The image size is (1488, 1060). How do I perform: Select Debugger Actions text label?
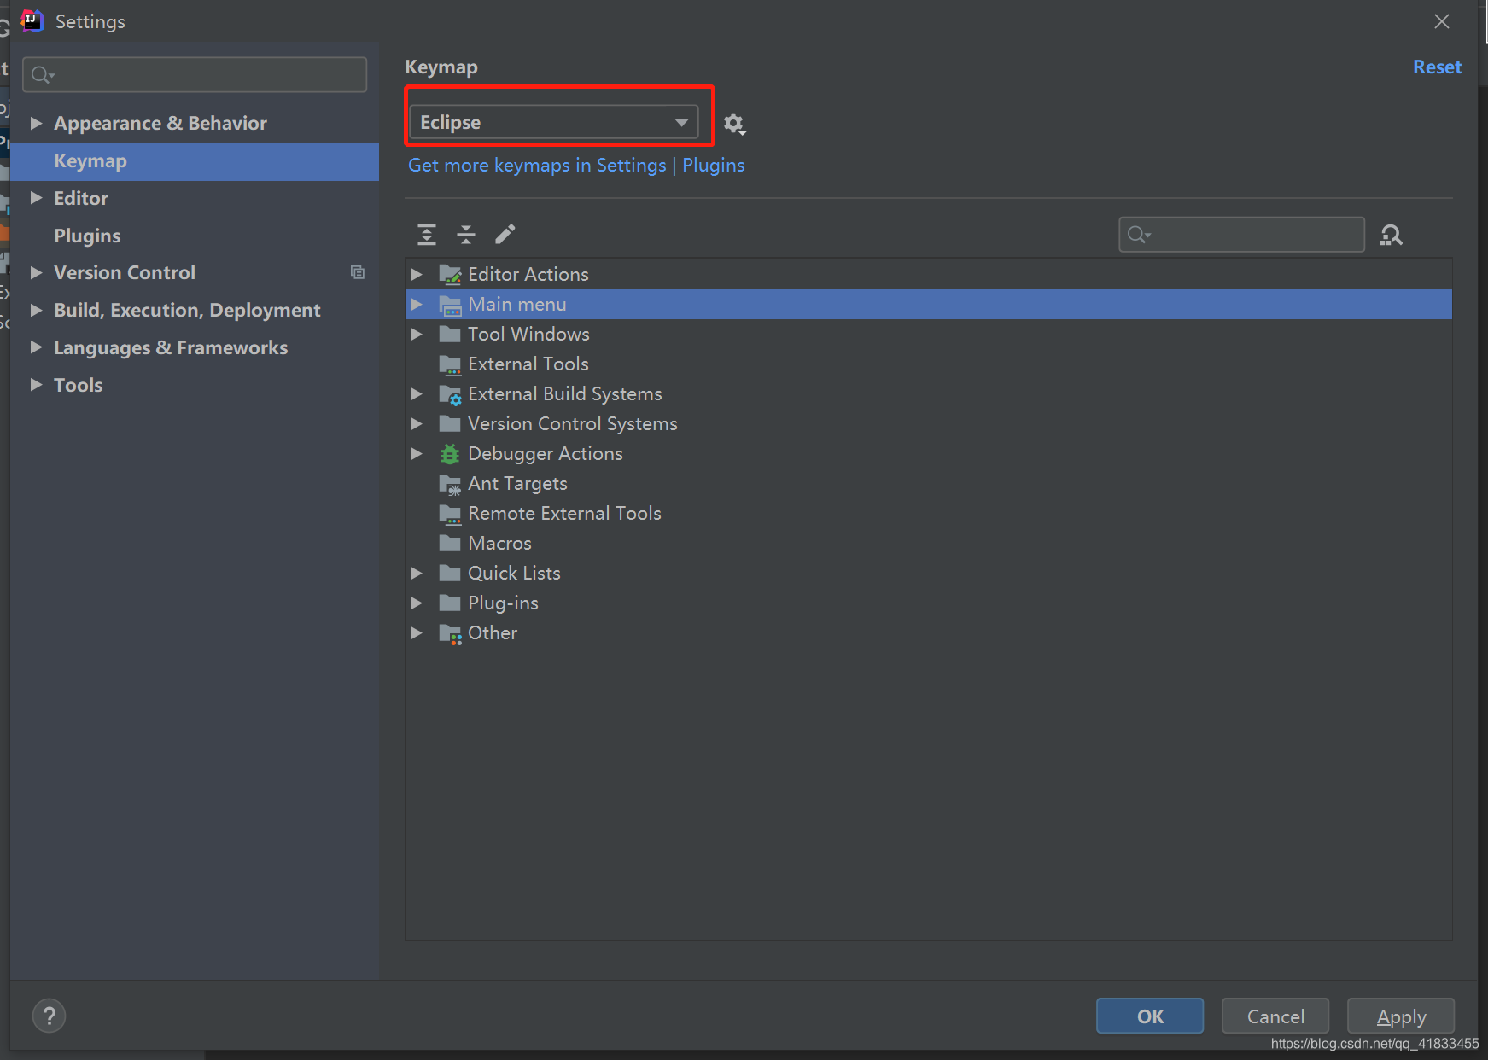[x=545, y=453]
